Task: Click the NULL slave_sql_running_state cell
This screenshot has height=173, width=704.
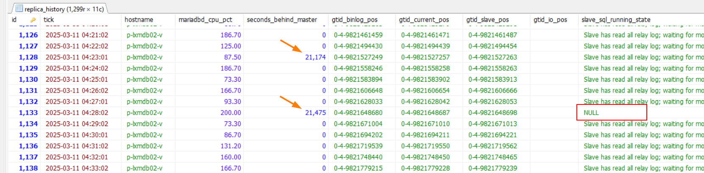Action: tap(591, 113)
